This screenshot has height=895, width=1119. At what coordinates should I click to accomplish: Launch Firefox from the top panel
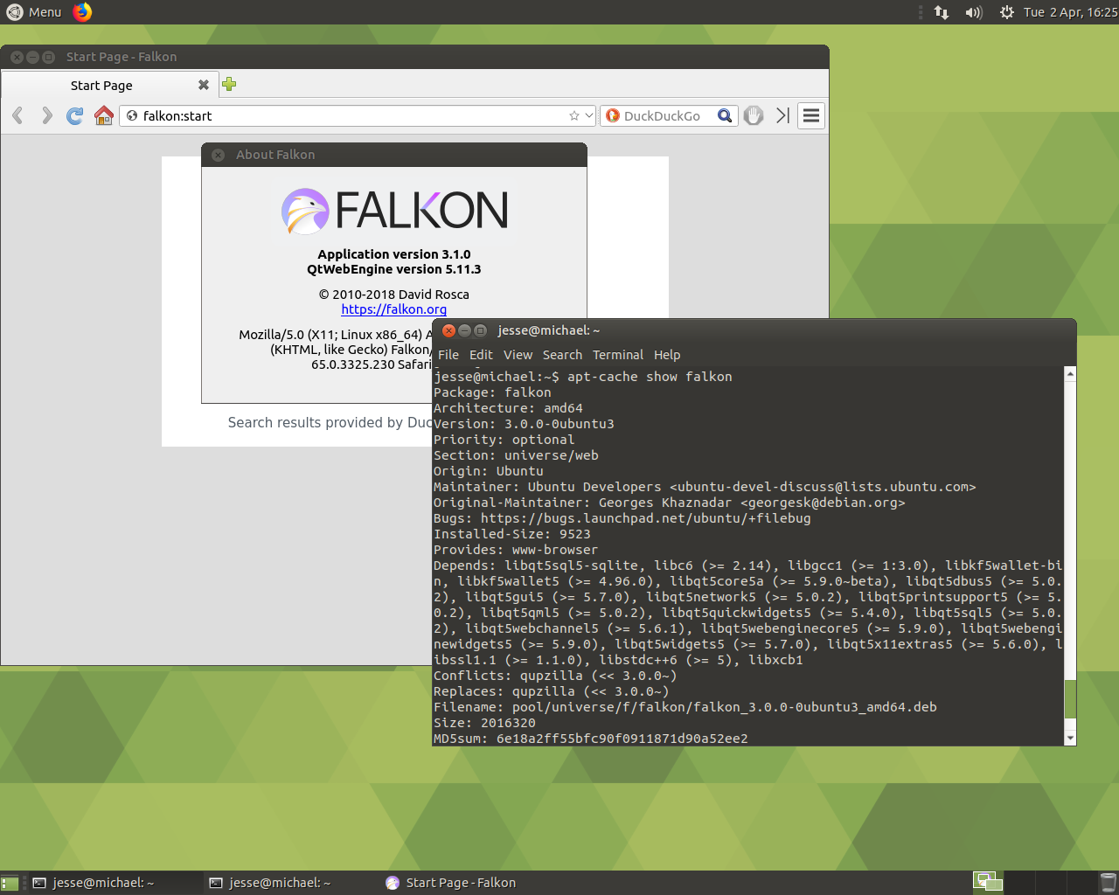[x=82, y=12]
